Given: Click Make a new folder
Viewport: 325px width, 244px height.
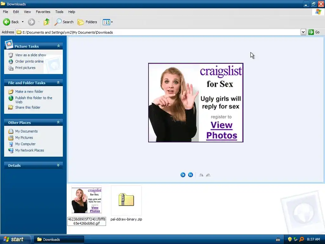Looking at the screenshot, I should [x=29, y=91].
